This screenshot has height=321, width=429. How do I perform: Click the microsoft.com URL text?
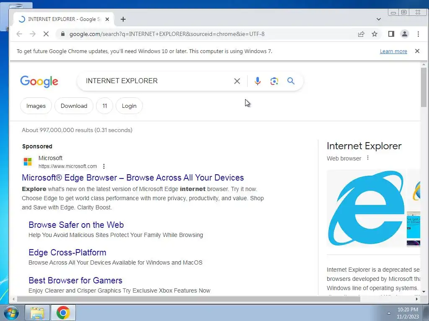point(67,166)
